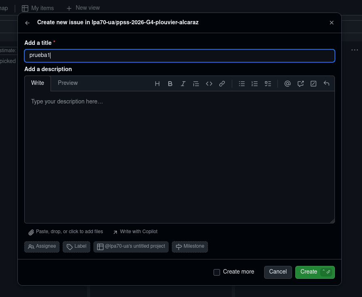The height and width of the screenshot is (297, 362).
Task: Insert a heading with the H icon
Action: click(x=157, y=84)
